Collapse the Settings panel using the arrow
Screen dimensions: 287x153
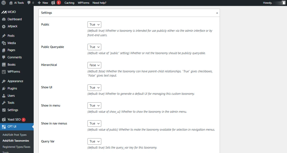point(217,13)
